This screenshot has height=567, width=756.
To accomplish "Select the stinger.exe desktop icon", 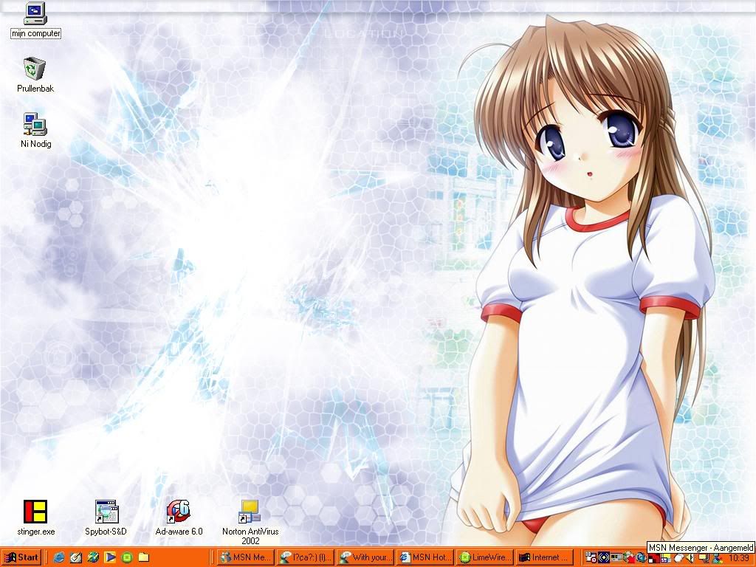I will (x=35, y=518).
